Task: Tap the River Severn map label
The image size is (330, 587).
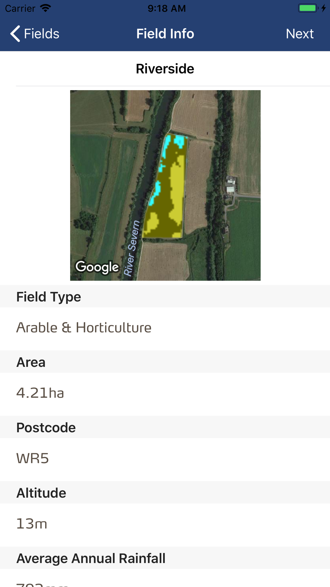Action: point(132,248)
